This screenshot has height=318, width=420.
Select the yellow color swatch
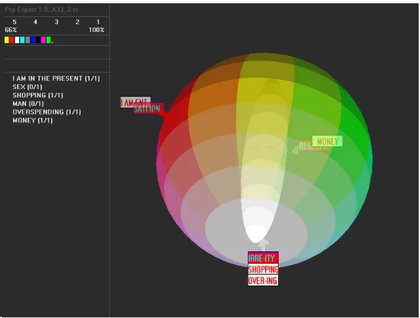7,40
